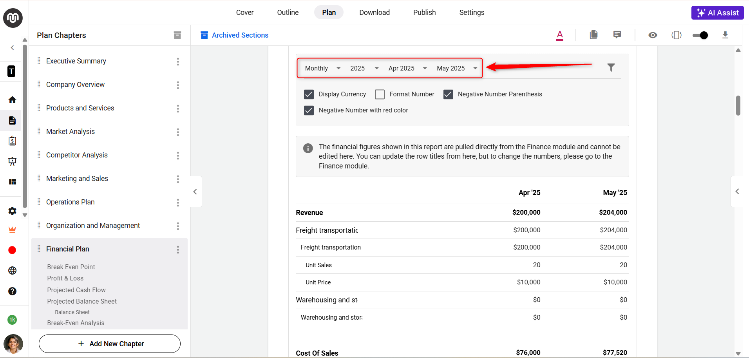Open the text color formatting icon
Screen dimensions: 749x358
(560, 35)
